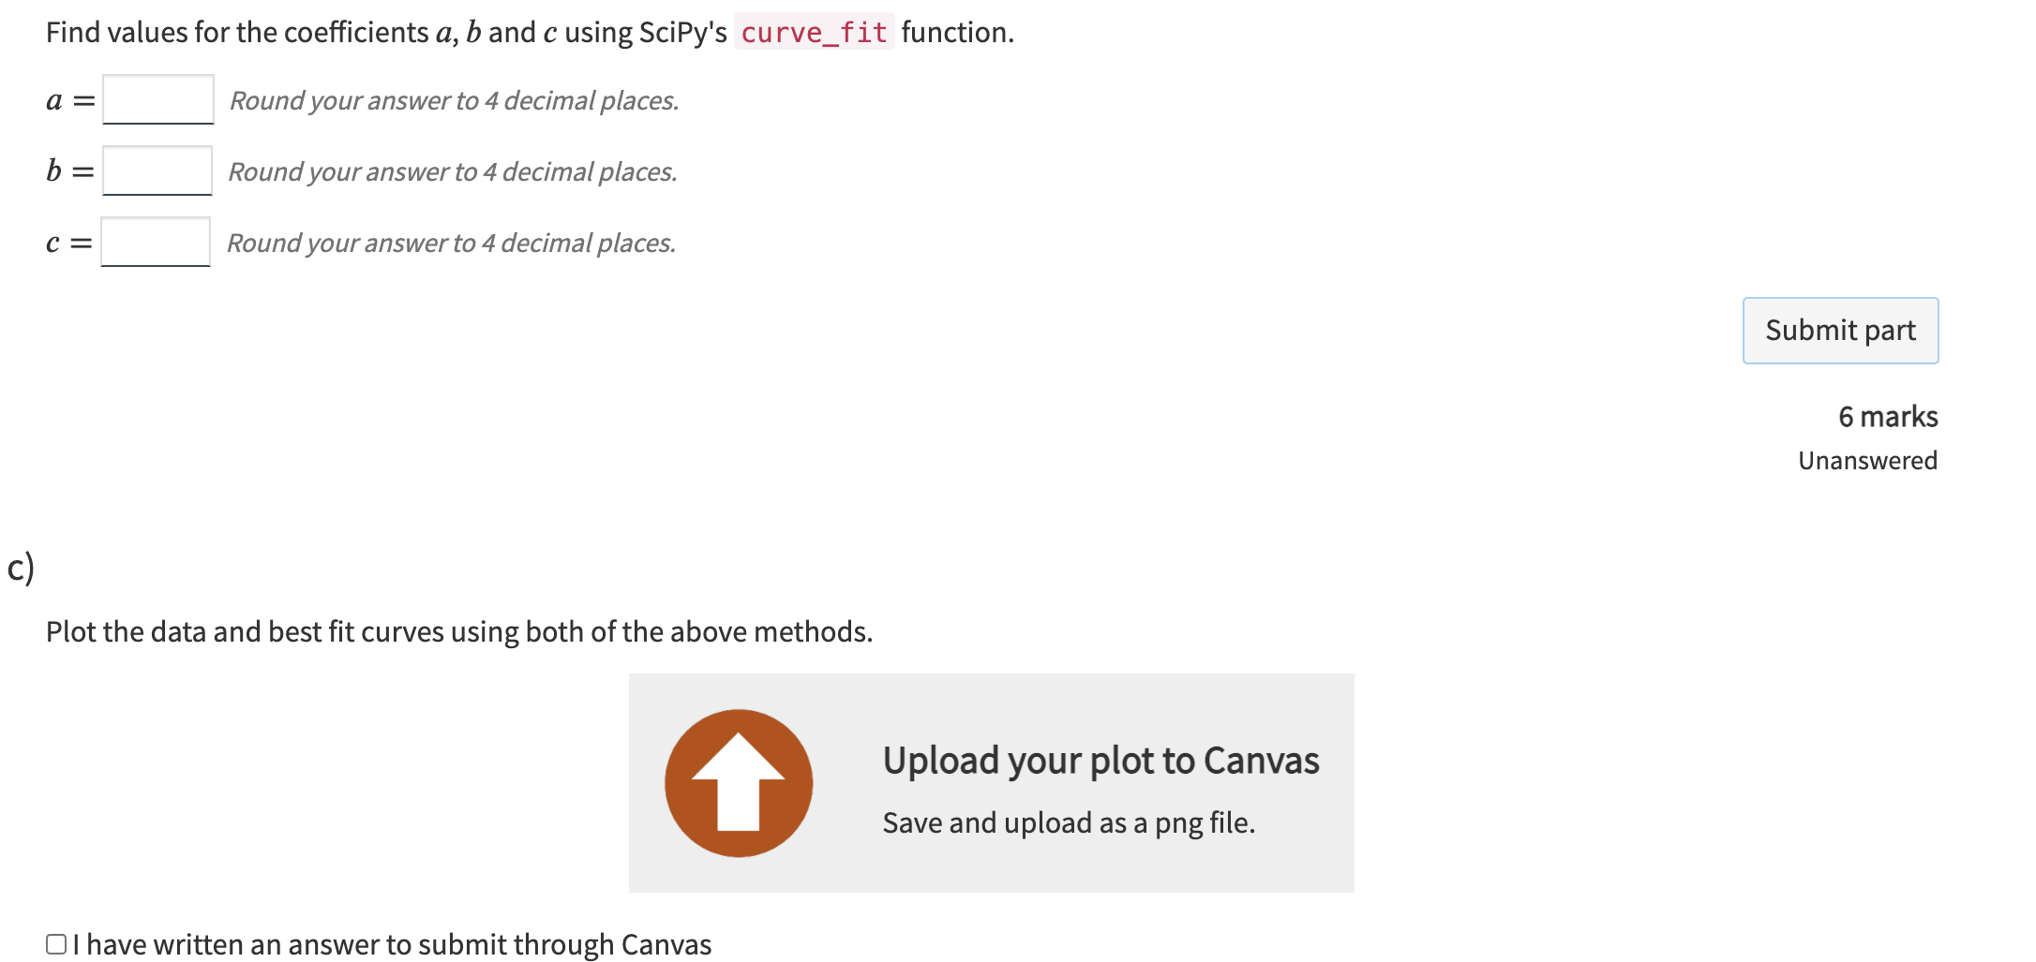Click the input field for coefficient a
The width and height of the screenshot is (2036, 962).
158,99
